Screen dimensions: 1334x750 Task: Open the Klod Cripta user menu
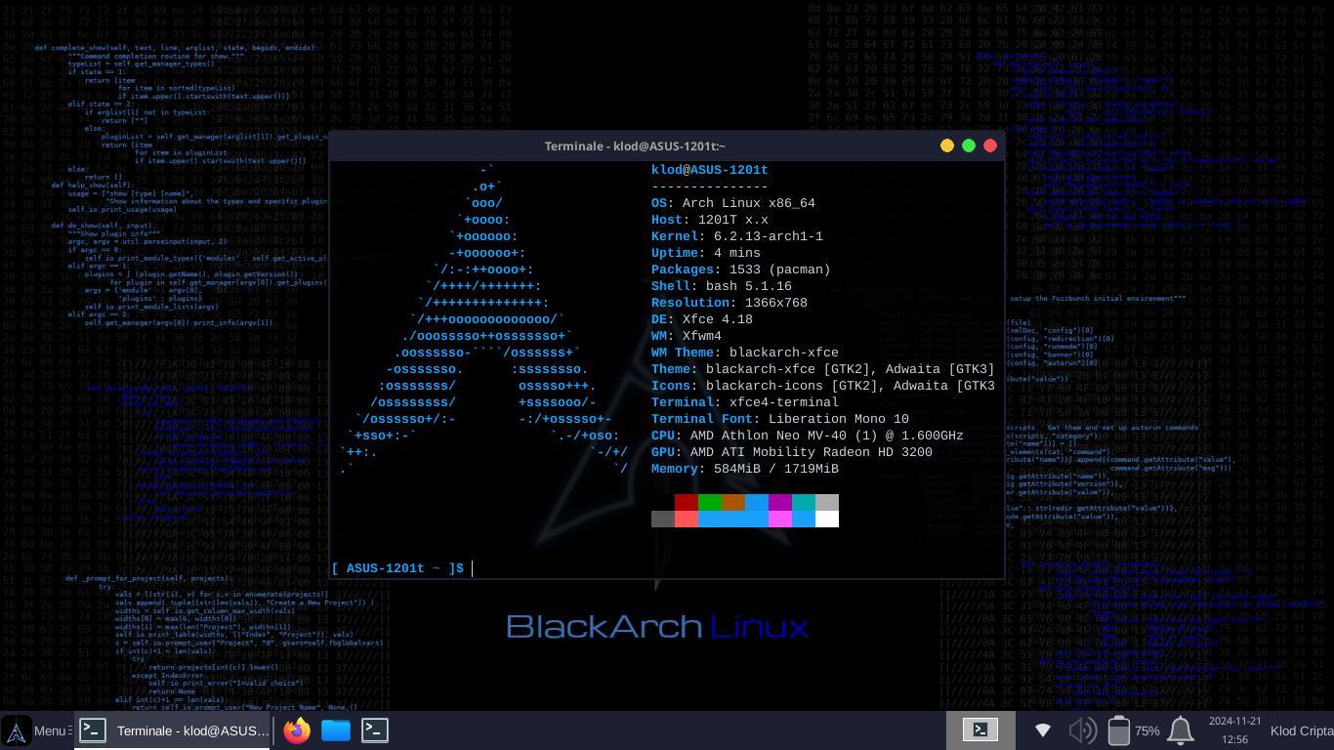1301,730
